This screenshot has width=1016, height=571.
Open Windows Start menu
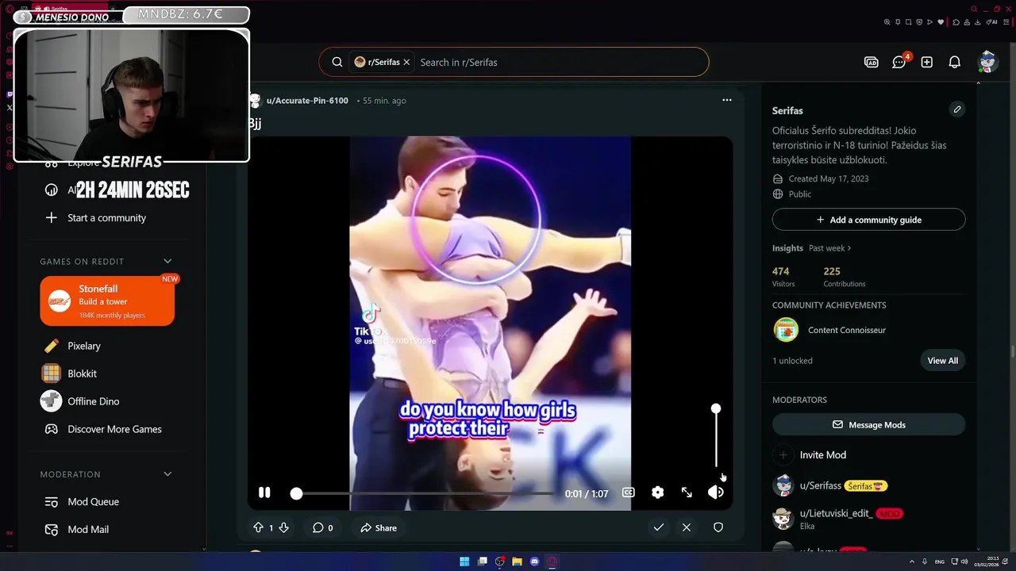[x=464, y=561]
